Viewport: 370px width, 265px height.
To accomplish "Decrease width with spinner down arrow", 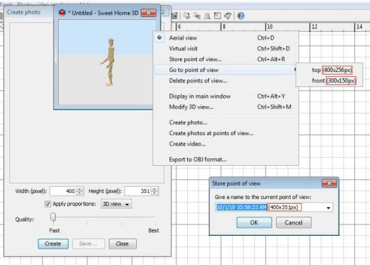I will pos(80,193).
